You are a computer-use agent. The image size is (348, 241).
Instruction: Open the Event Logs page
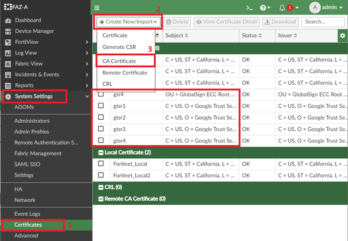(x=27, y=214)
